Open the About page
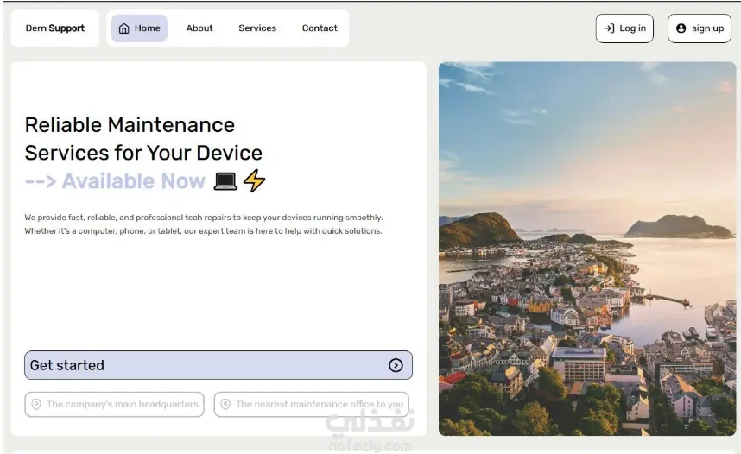741x454 pixels. 199,28
